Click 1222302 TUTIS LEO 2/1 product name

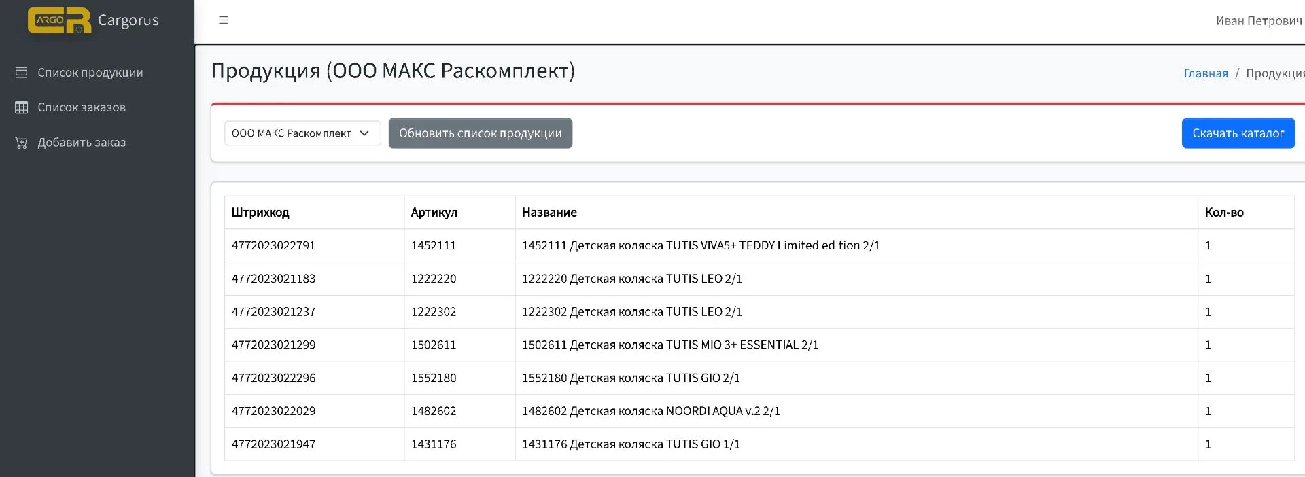click(632, 312)
